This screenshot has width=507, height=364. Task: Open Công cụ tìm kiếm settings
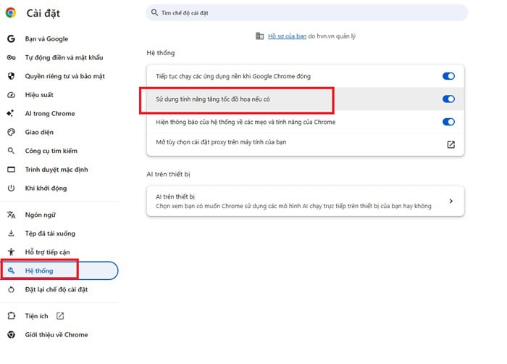51,151
